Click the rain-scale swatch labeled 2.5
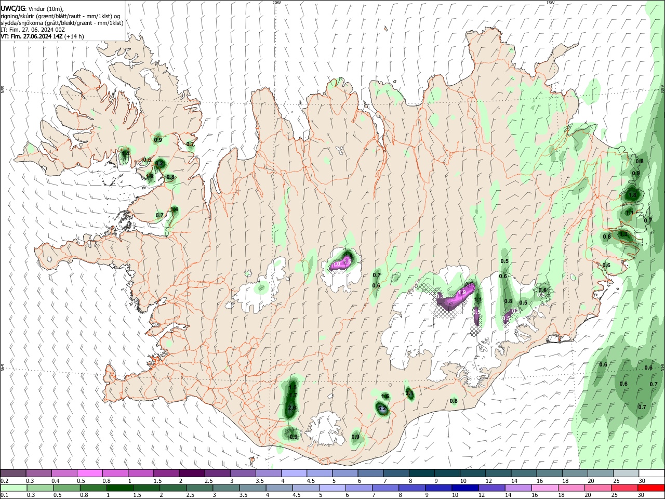 click(199, 488)
